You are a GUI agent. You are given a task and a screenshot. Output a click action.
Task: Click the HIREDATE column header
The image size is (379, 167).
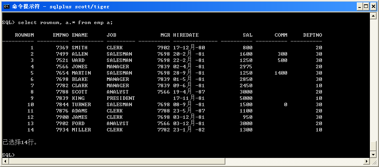click(186, 35)
